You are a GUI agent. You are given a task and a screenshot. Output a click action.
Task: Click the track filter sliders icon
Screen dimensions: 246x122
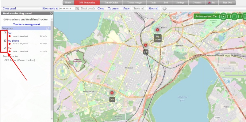[x=78, y=9]
